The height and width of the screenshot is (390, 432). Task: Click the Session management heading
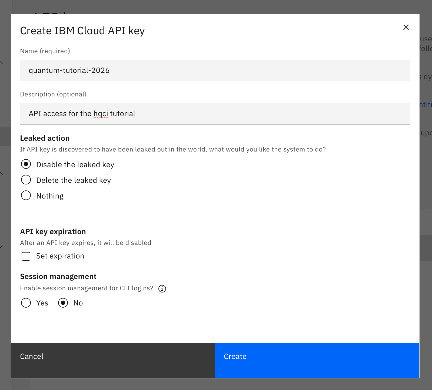(x=58, y=277)
